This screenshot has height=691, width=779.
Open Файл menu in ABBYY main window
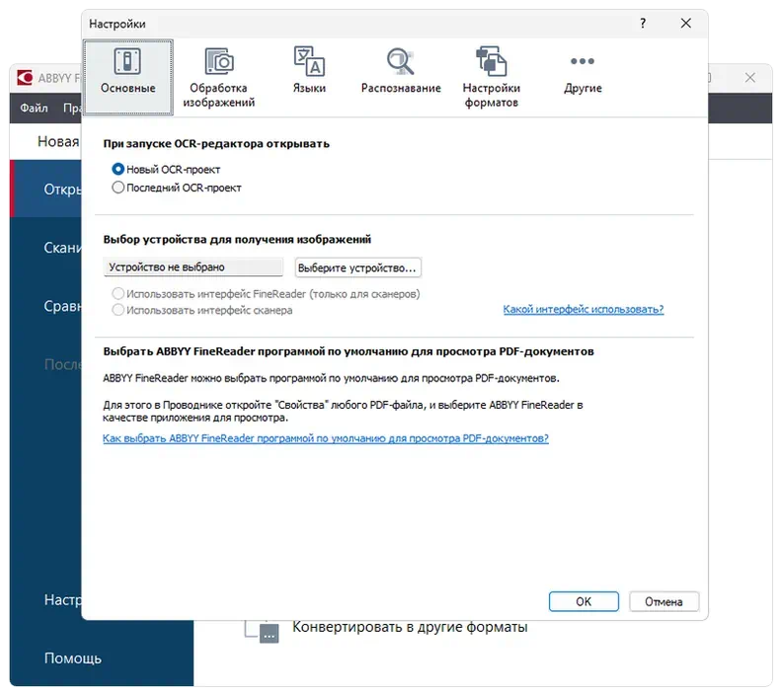34,108
